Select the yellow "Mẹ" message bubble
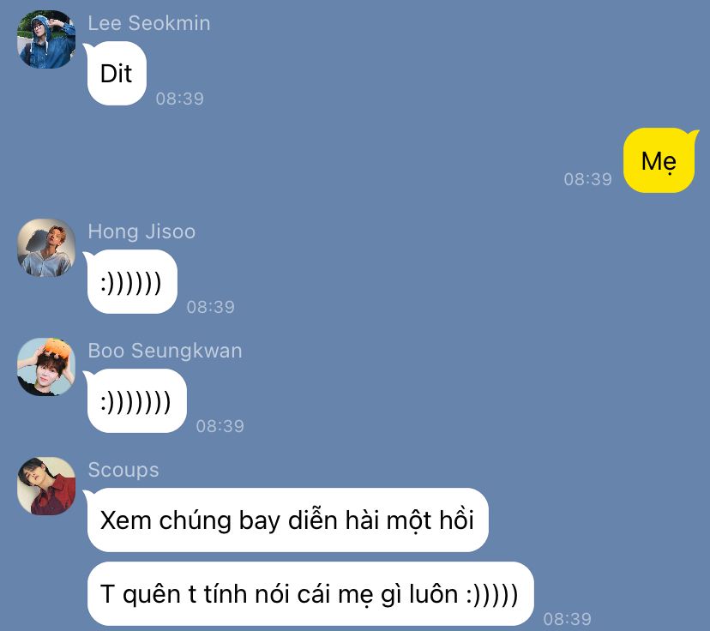Viewport: 710px width, 631px height. pos(659,160)
